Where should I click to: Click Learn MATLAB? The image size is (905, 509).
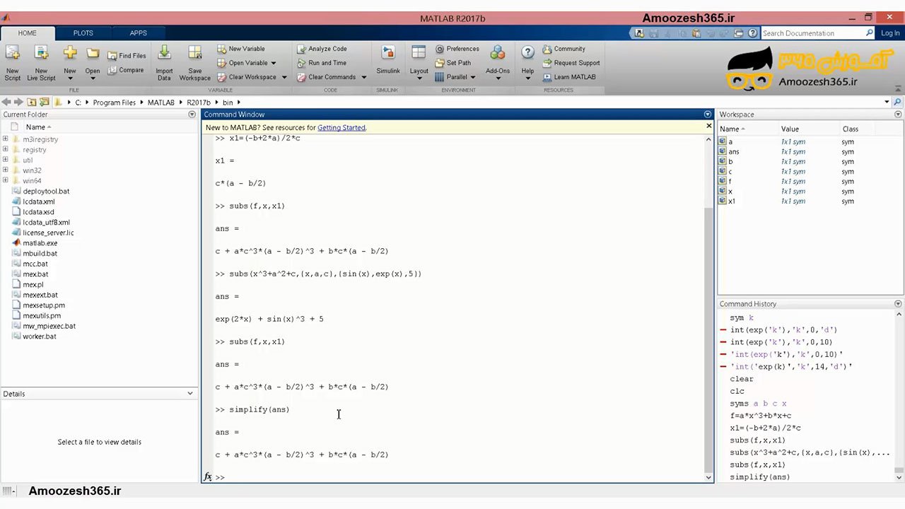tap(569, 77)
